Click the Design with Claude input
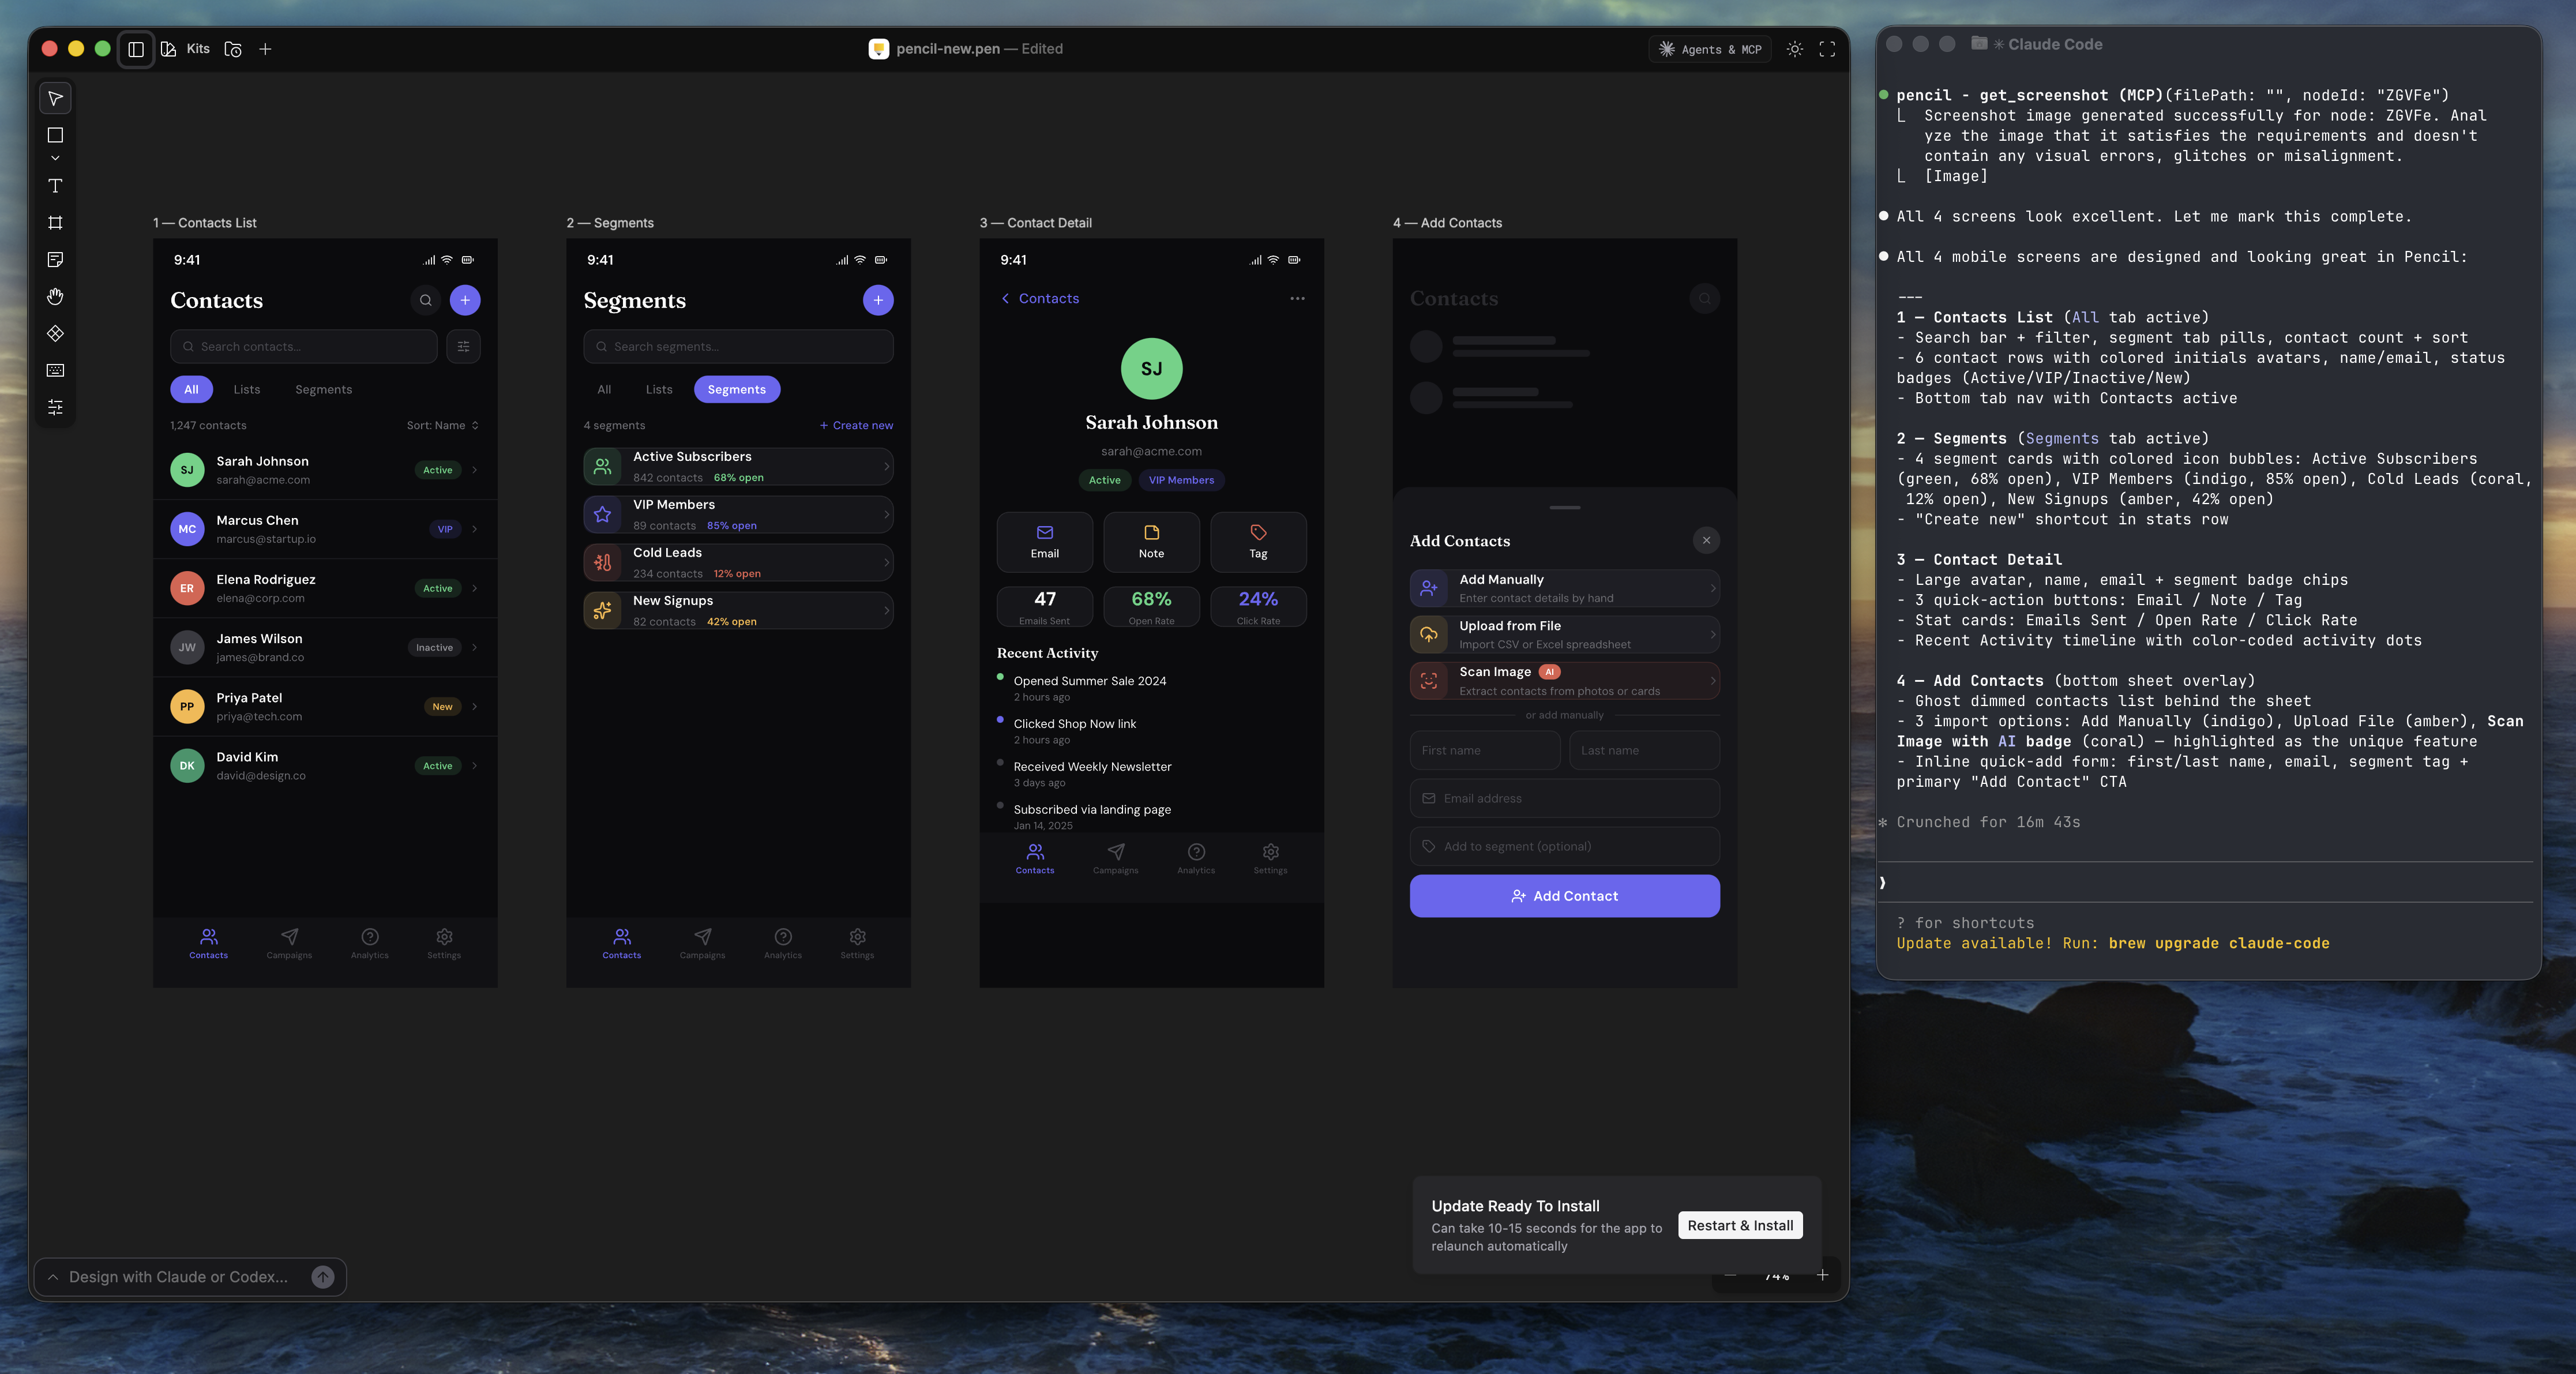Viewport: 2576px width, 1374px height. [178, 1277]
